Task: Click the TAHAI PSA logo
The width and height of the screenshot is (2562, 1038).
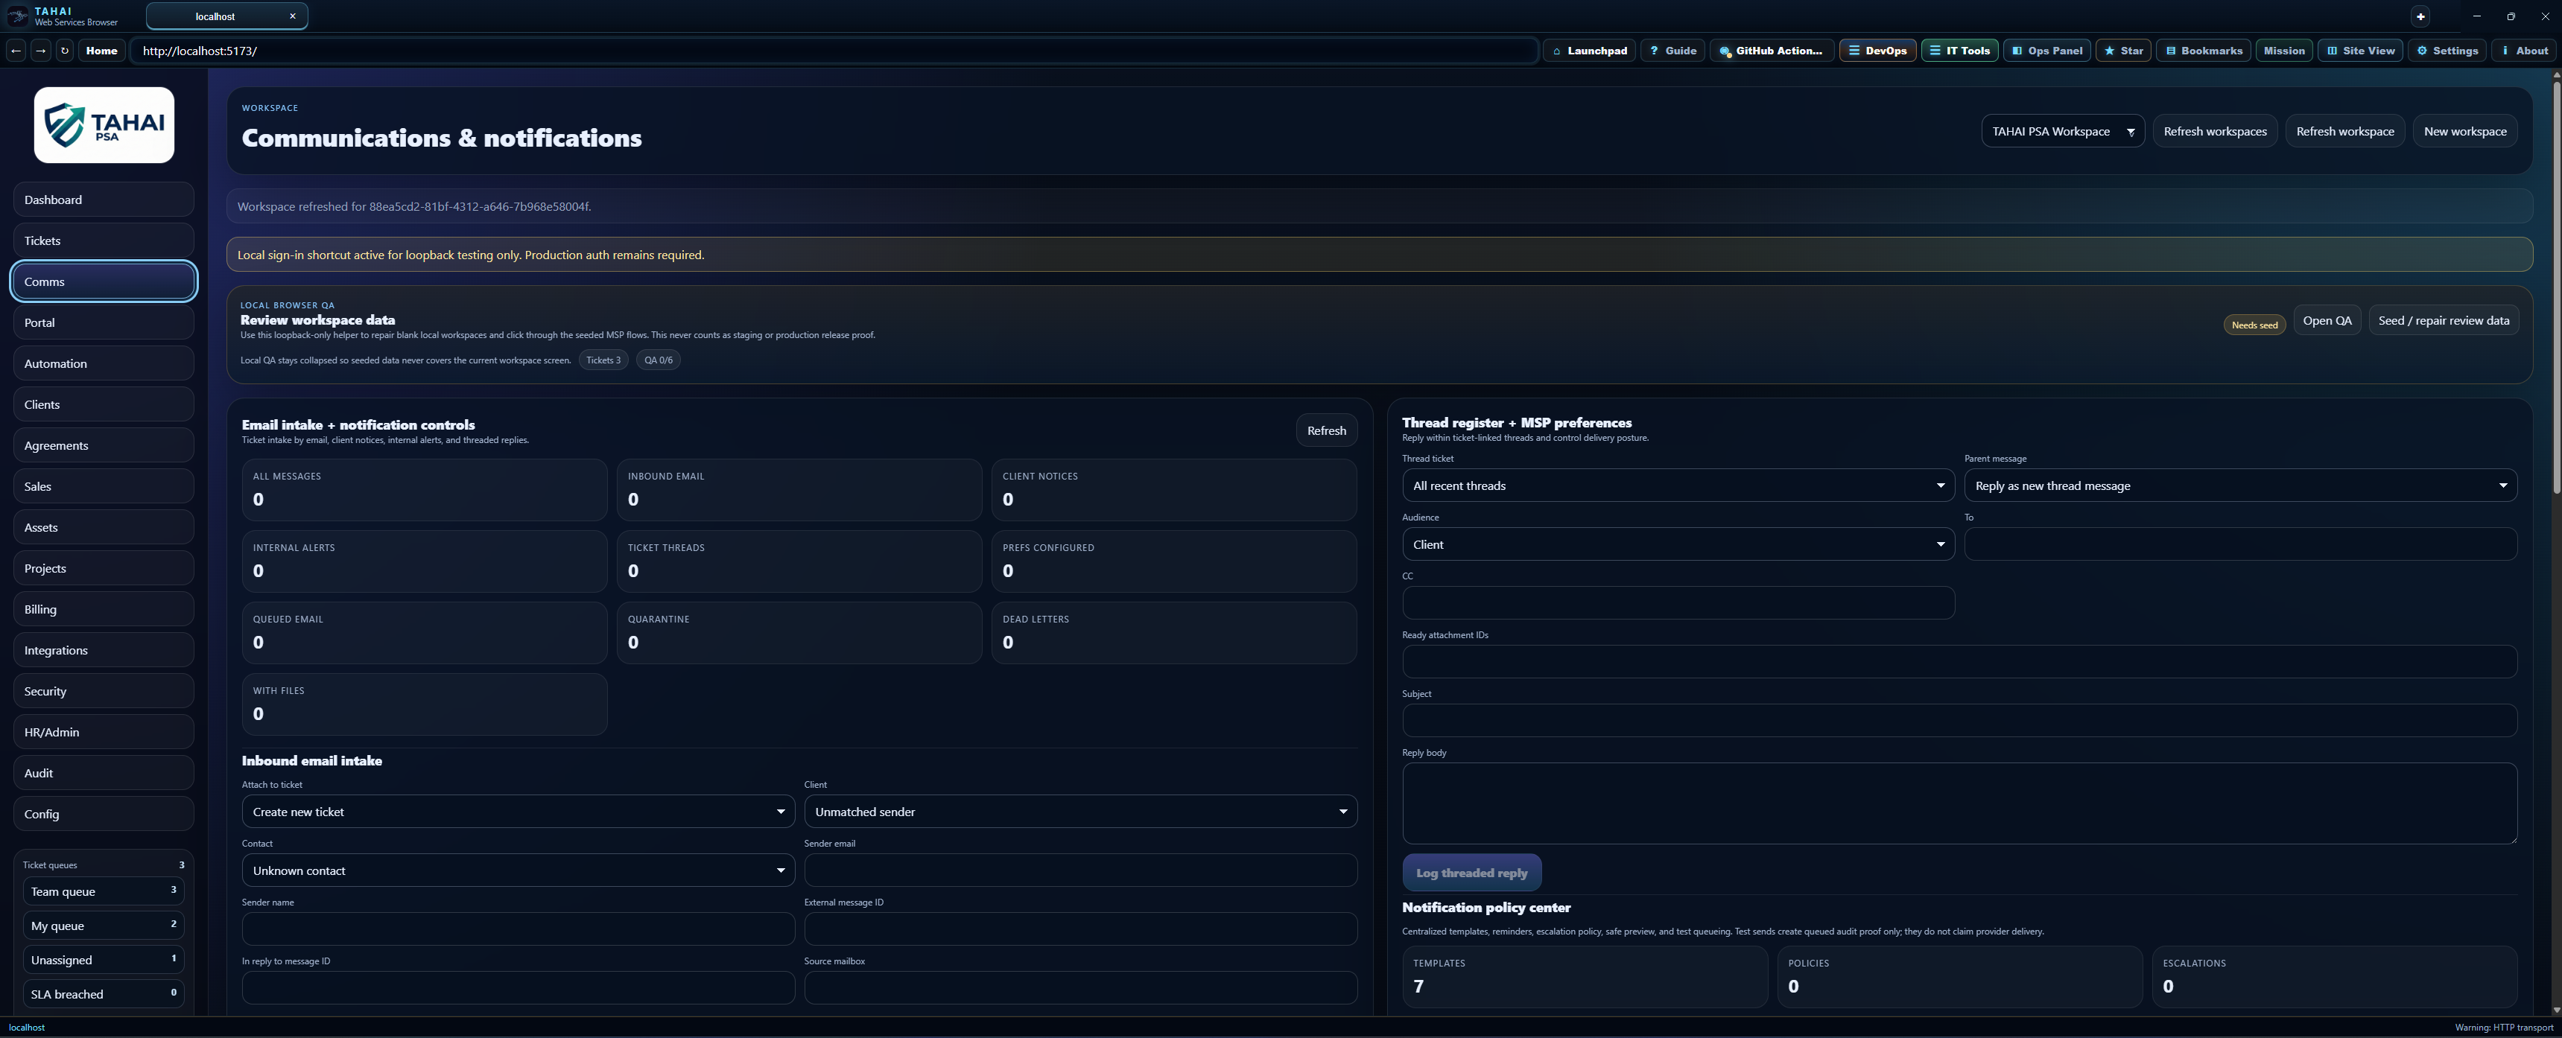Action: (104, 125)
